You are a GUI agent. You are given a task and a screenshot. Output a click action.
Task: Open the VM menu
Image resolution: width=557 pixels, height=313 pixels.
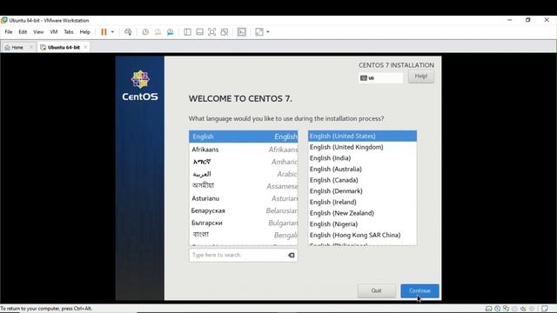(x=54, y=32)
